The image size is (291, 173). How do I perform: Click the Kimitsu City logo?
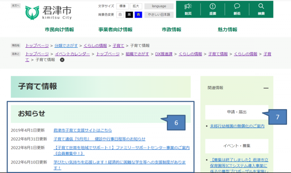tap(48, 12)
